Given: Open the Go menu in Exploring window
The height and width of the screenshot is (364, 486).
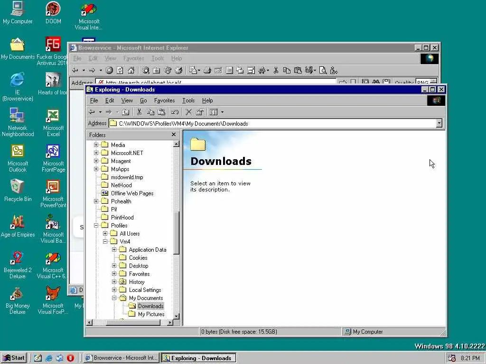Looking at the screenshot, I should (x=143, y=100).
